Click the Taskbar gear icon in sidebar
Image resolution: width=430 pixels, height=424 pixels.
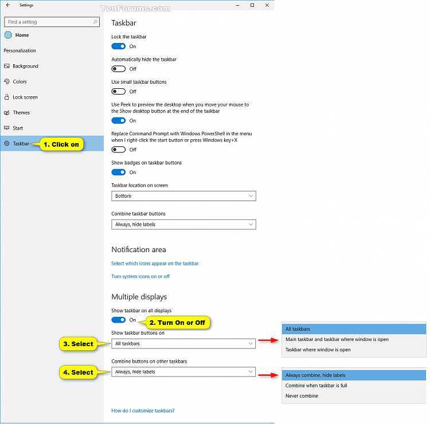click(7, 143)
